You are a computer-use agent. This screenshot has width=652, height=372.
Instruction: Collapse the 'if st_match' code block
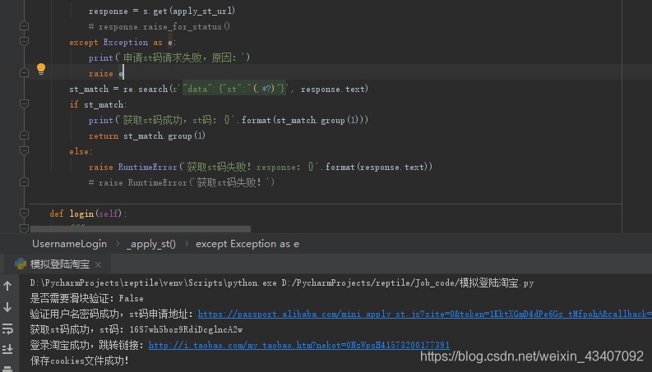coord(24,104)
